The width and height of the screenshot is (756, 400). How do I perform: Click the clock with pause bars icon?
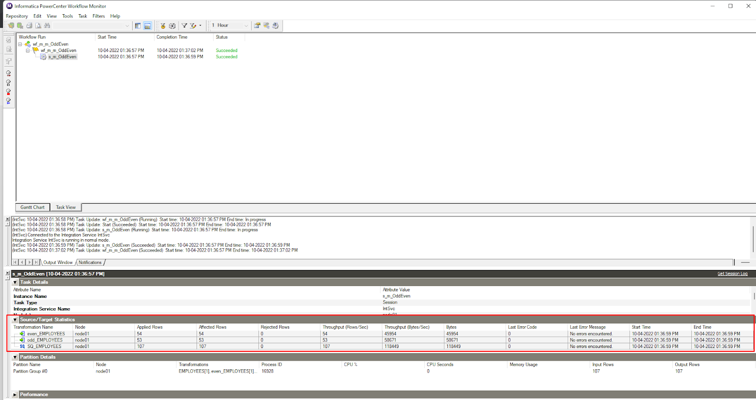pyautogui.click(x=9, y=82)
